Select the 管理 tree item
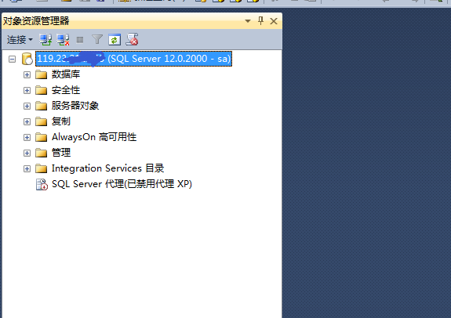Image resolution: width=451 pixels, height=318 pixels. point(61,153)
